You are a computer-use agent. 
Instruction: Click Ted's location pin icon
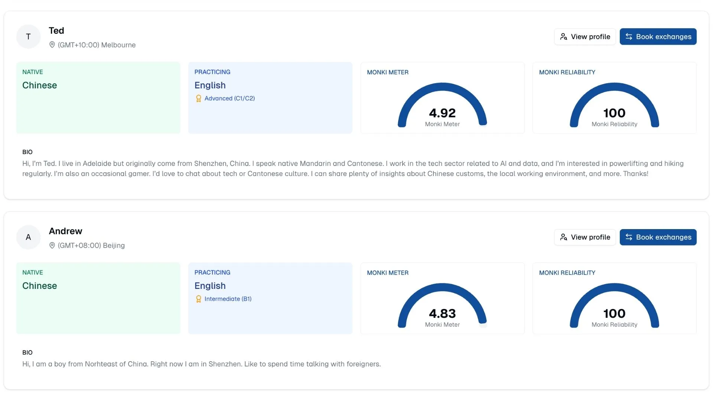point(52,45)
